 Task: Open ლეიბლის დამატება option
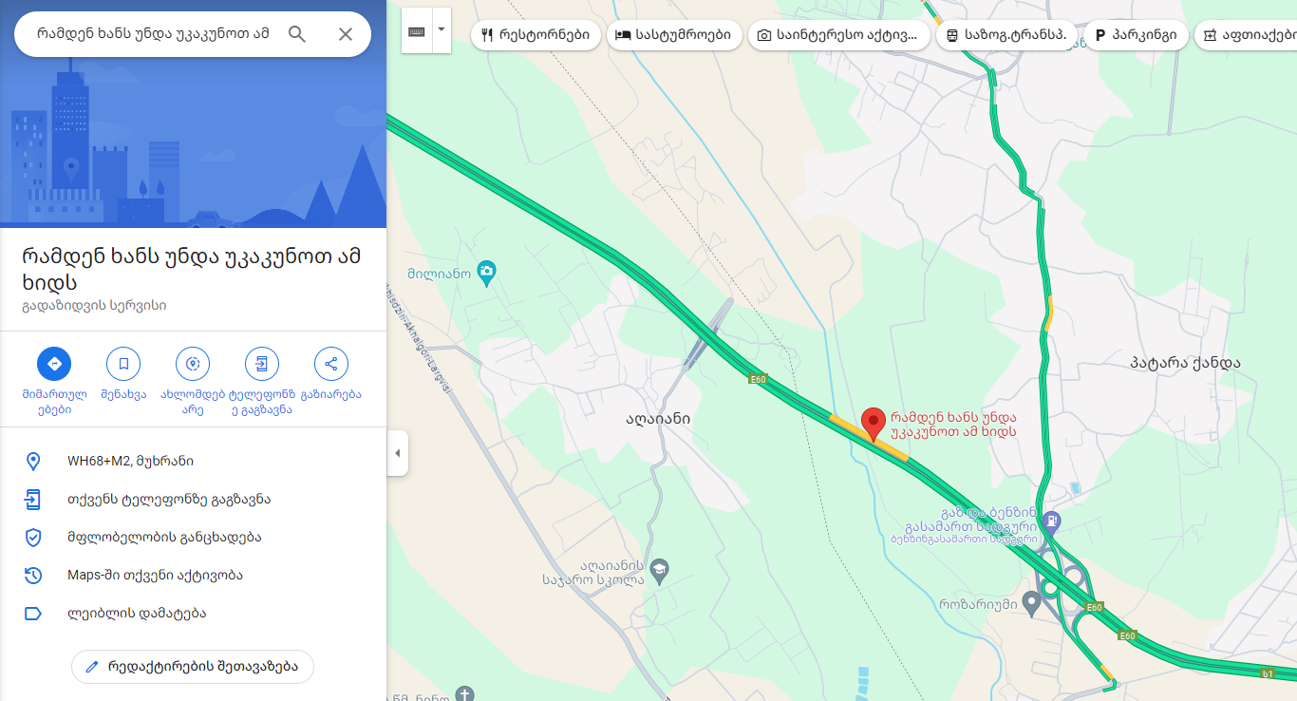click(193, 614)
